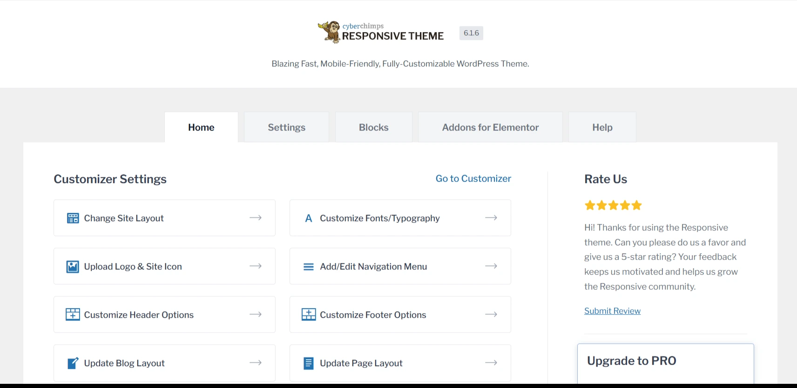Click the Fonts/Typography letter A icon
797x388 pixels.
[308, 218]
